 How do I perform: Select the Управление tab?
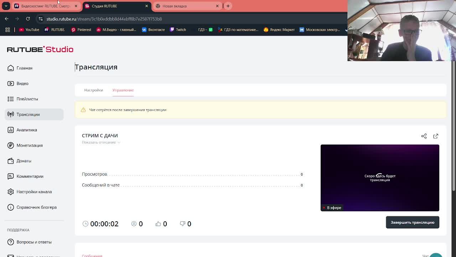(123, 90)
